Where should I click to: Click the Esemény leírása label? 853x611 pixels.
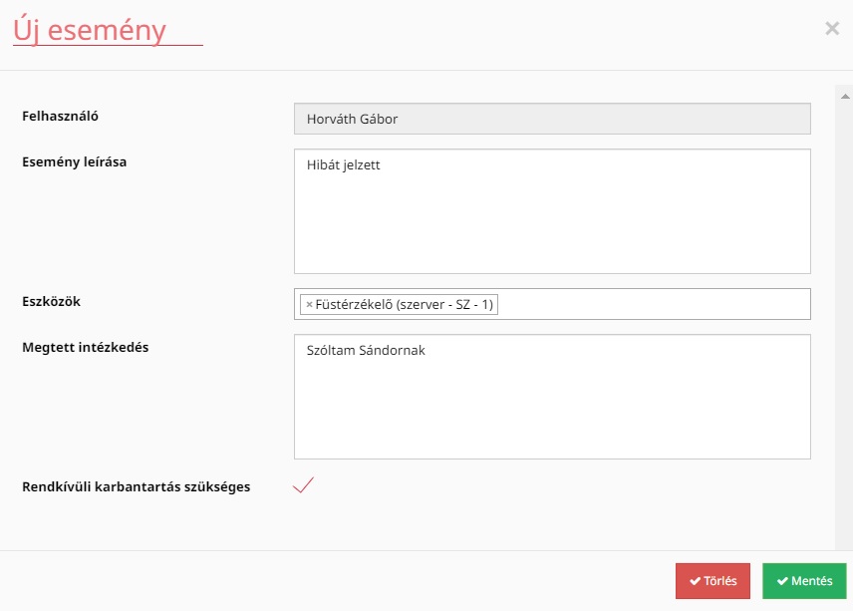click(x=74, y=162)
